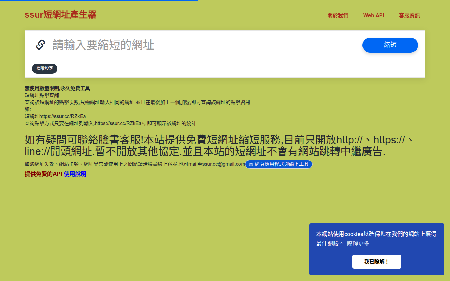Dismiss cookie notice with 我已瞭解！ button

click(x=377, y=262)
